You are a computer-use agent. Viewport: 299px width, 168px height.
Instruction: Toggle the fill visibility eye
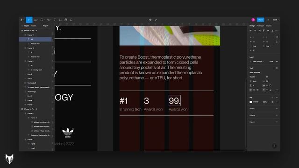tap(272, 102)
